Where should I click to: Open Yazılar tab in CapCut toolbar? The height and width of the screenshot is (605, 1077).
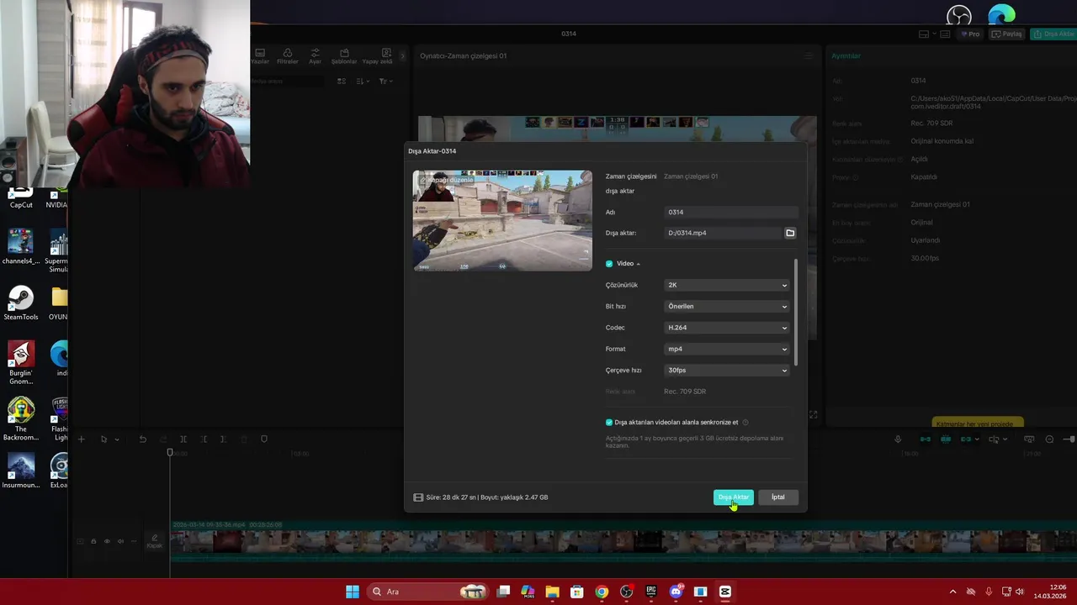pos(260,56)
